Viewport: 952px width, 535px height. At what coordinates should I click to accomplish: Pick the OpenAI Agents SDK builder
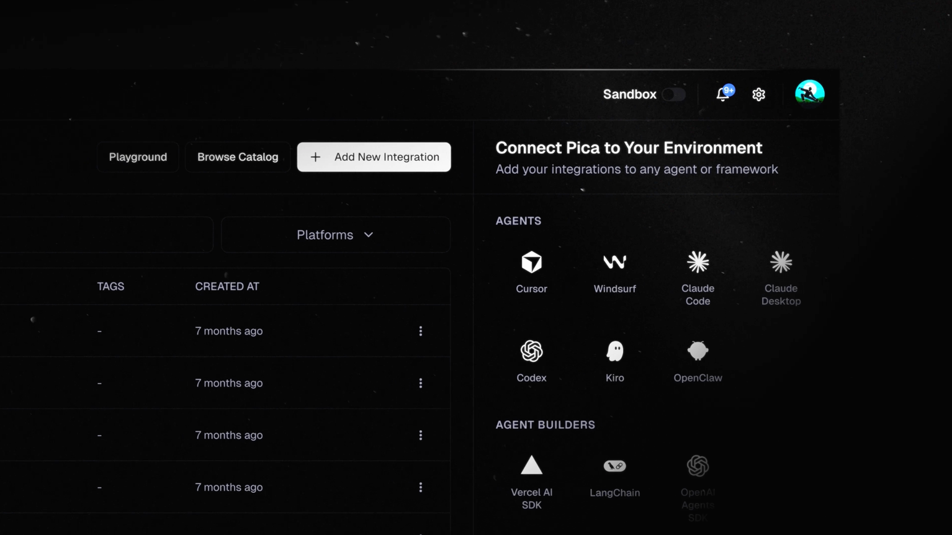pyautogui.click(x=698, y=488)
